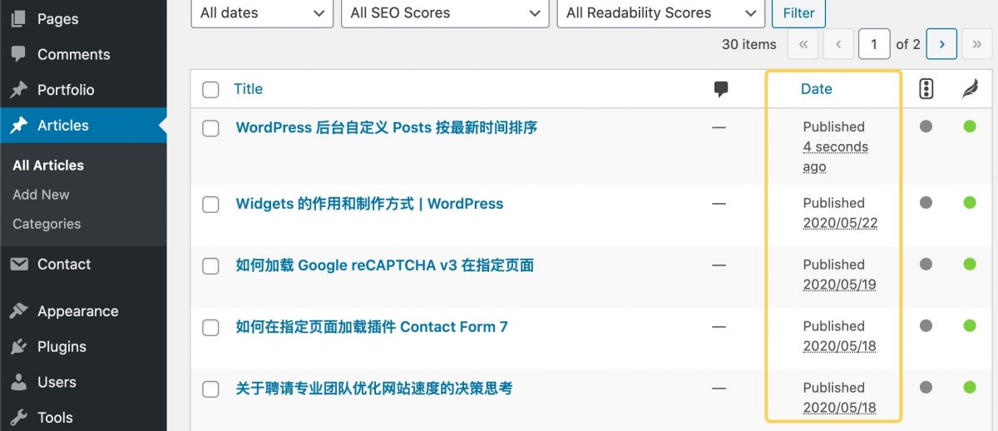Screen dimensions: 998x431
Task: Go to Categories in Articles submenu
Action: [x=47, y=224]
